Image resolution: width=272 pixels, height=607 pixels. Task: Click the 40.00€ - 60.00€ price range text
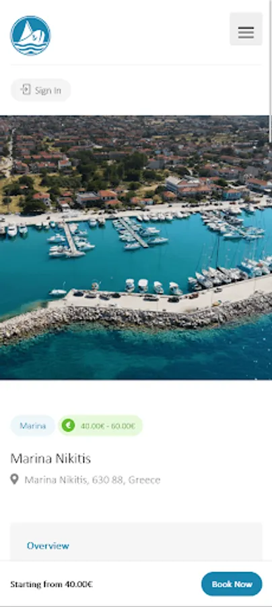(108, 426)
